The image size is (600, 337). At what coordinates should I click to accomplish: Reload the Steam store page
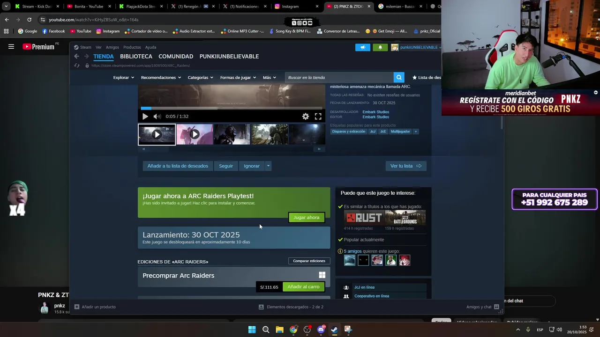(77, 66)
